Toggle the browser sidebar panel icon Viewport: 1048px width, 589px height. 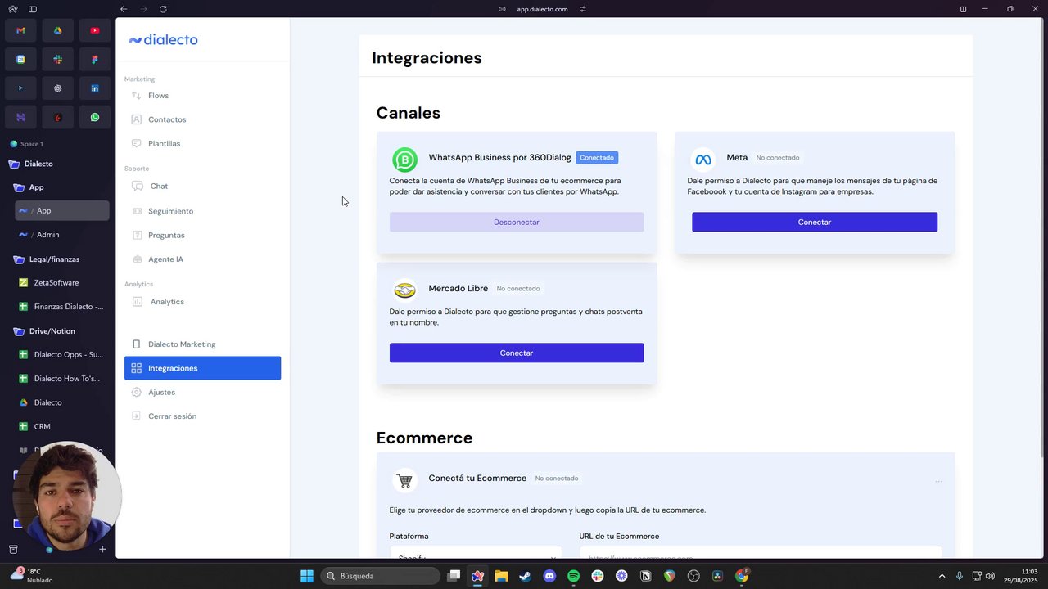point(33,9)
